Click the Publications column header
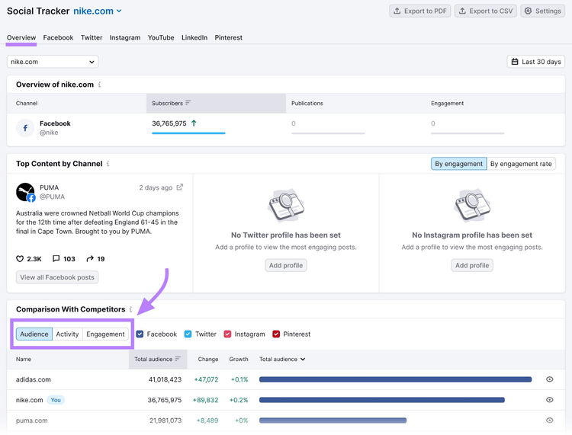Viewport: 572px width, 435px height. [307, 103]
